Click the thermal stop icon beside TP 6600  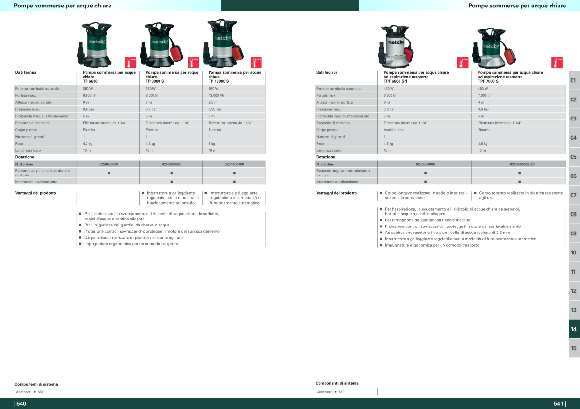(130, 63)
